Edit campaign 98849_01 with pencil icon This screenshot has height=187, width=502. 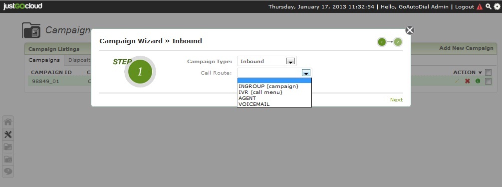pyautogui.click(x=457, y=82)
